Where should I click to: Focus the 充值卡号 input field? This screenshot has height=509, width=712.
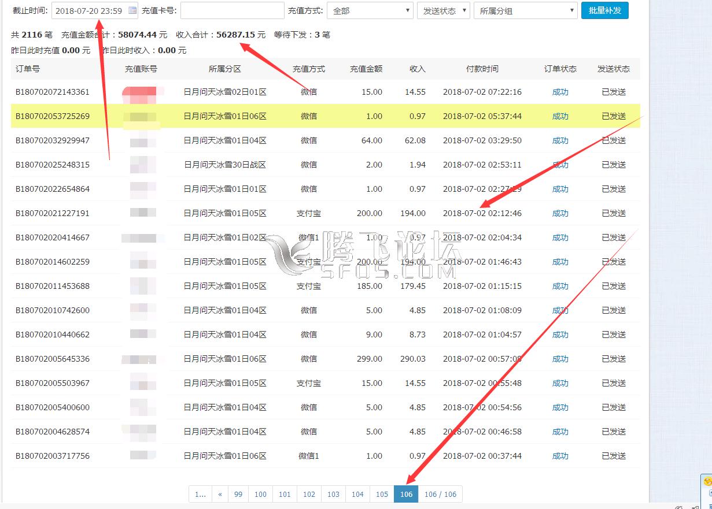233,10
